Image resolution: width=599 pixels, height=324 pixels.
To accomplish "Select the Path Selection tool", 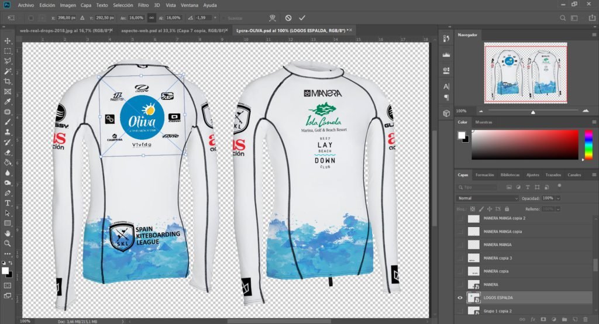I will pyautogui.click(x=7, y=213).
